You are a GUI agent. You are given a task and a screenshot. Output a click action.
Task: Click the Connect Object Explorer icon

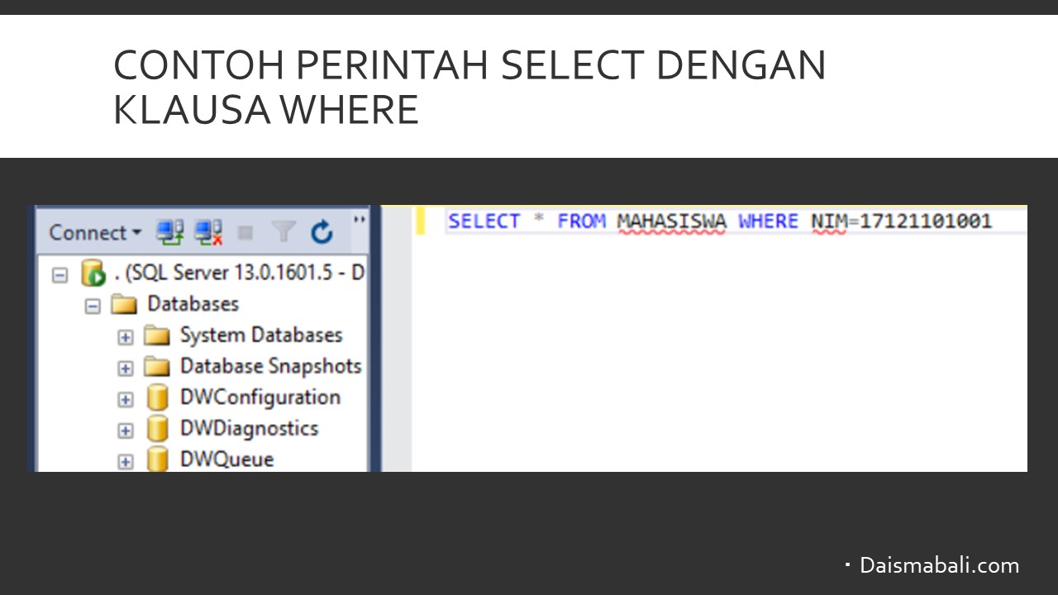170,233
